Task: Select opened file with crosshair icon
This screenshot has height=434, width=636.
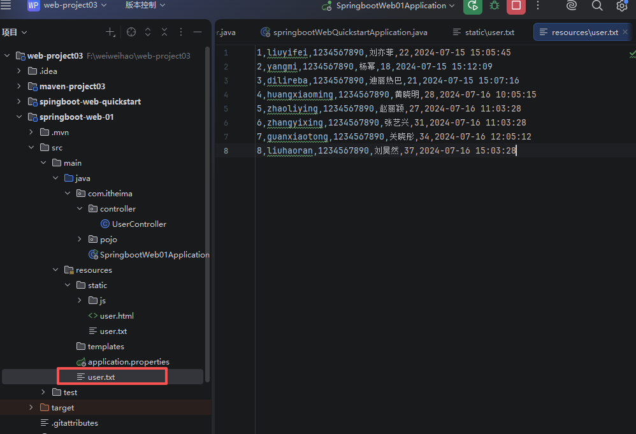Action: pos(131,32)
